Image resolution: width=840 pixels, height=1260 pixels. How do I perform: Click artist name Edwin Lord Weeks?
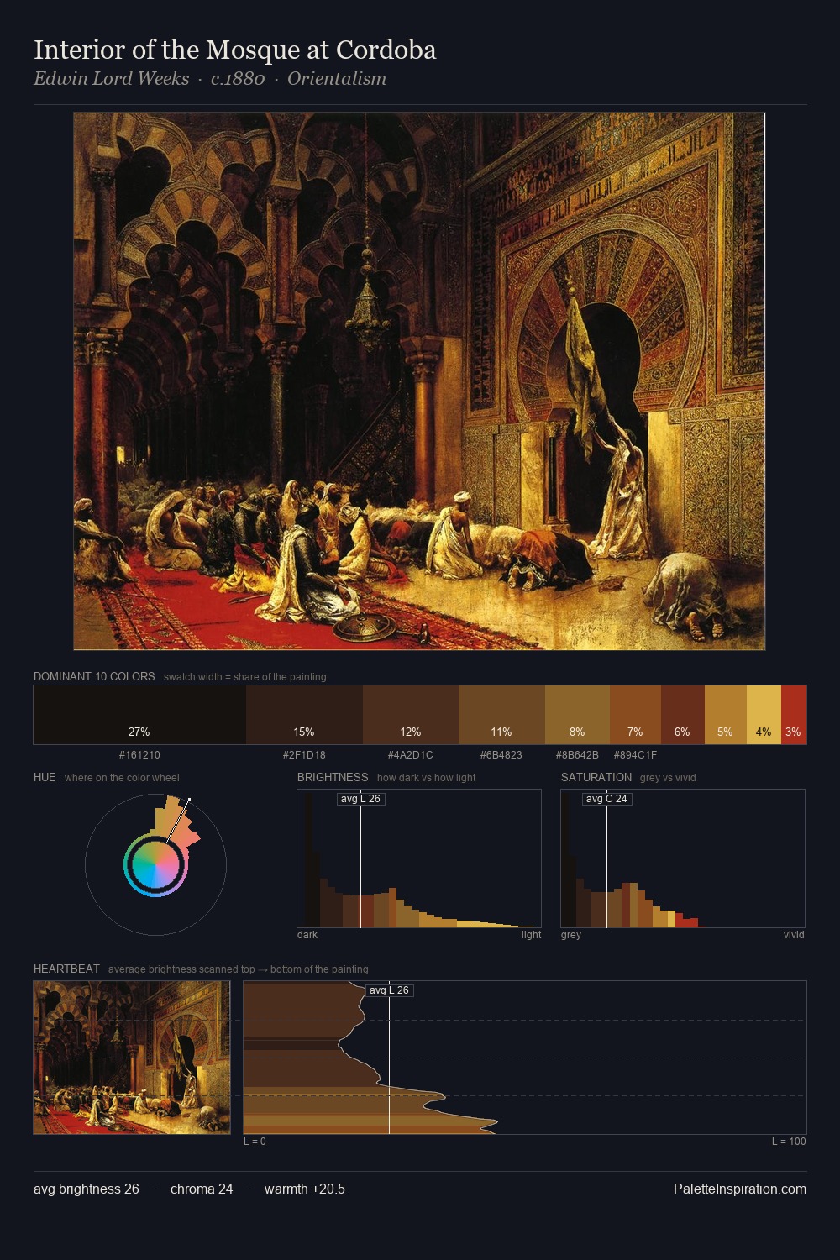click(x=111, y=78)
